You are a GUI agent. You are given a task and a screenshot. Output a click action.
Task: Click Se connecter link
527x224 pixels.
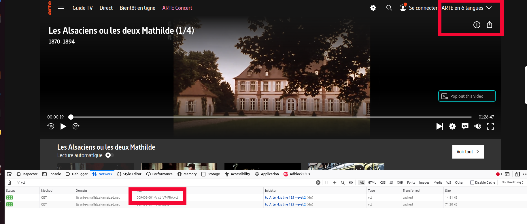coord(423,8)
